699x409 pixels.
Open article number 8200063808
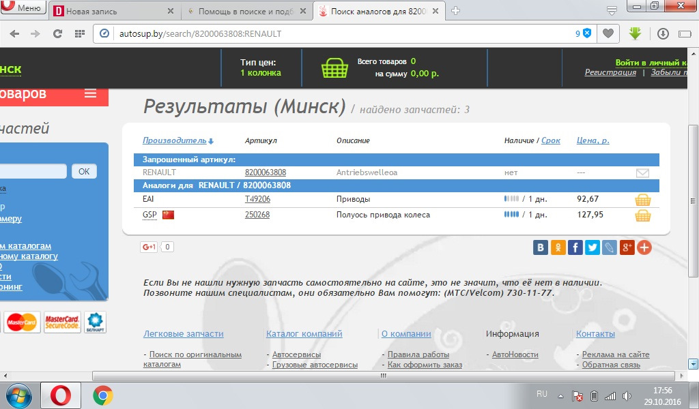tap(266, 172)
